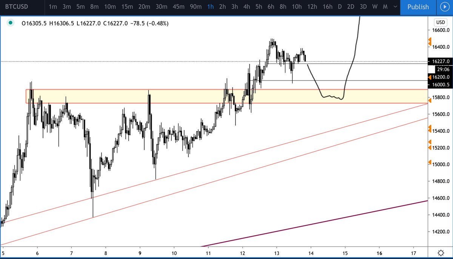The height and width of the screenshot is (259, 453).
Task: Open chart settings gear icon
Action: 440,253
